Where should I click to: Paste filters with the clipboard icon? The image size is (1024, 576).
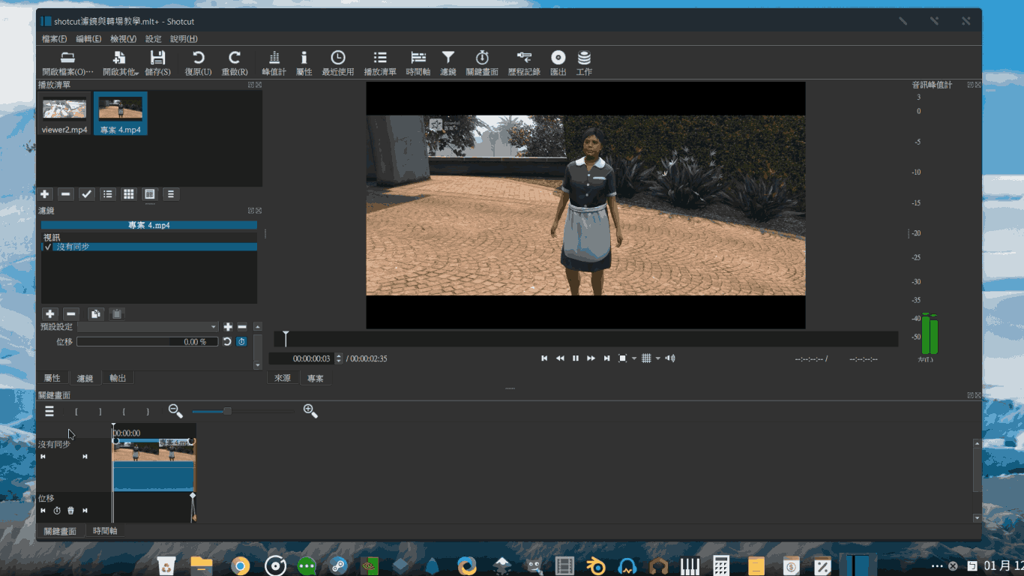pos(116,313)
